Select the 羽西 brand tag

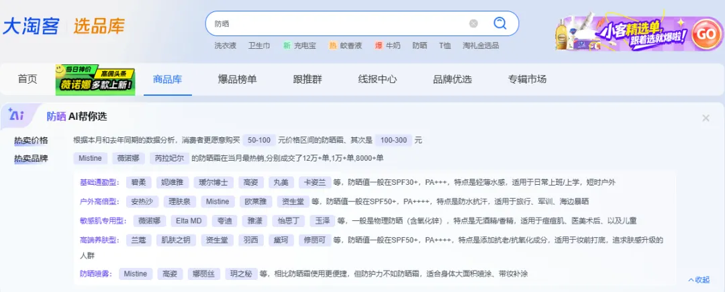click(251, 240)
